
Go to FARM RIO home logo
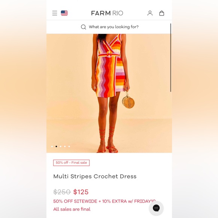107,13
